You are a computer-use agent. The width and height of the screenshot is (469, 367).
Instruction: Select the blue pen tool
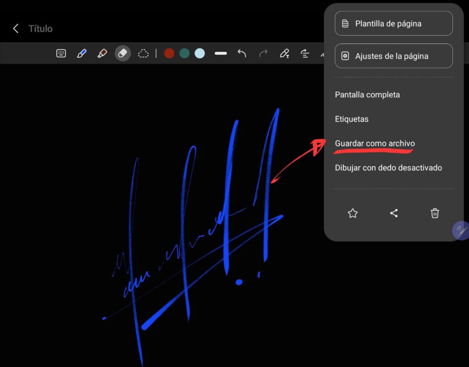[82, 54]
